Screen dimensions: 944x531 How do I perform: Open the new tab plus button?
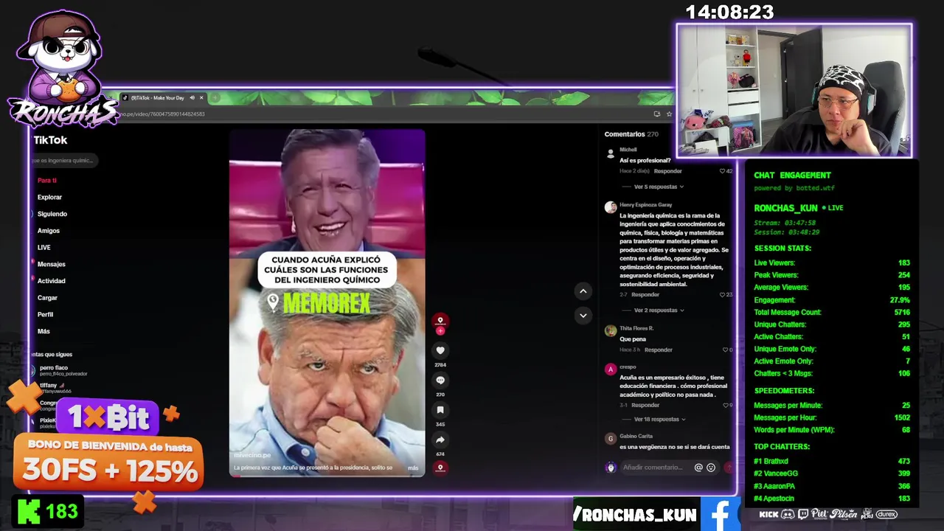pyautogui.click(x=215, y=97)
